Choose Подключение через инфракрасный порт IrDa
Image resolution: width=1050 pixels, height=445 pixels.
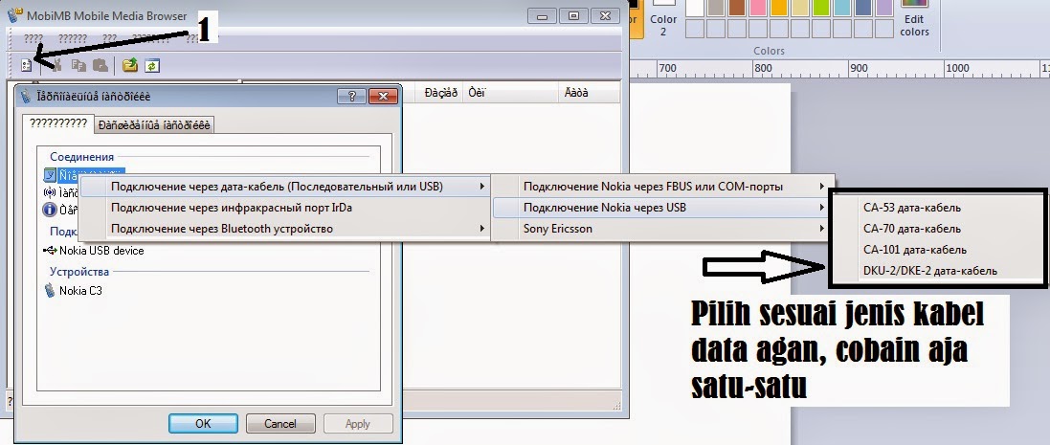[x=284, y=208]
